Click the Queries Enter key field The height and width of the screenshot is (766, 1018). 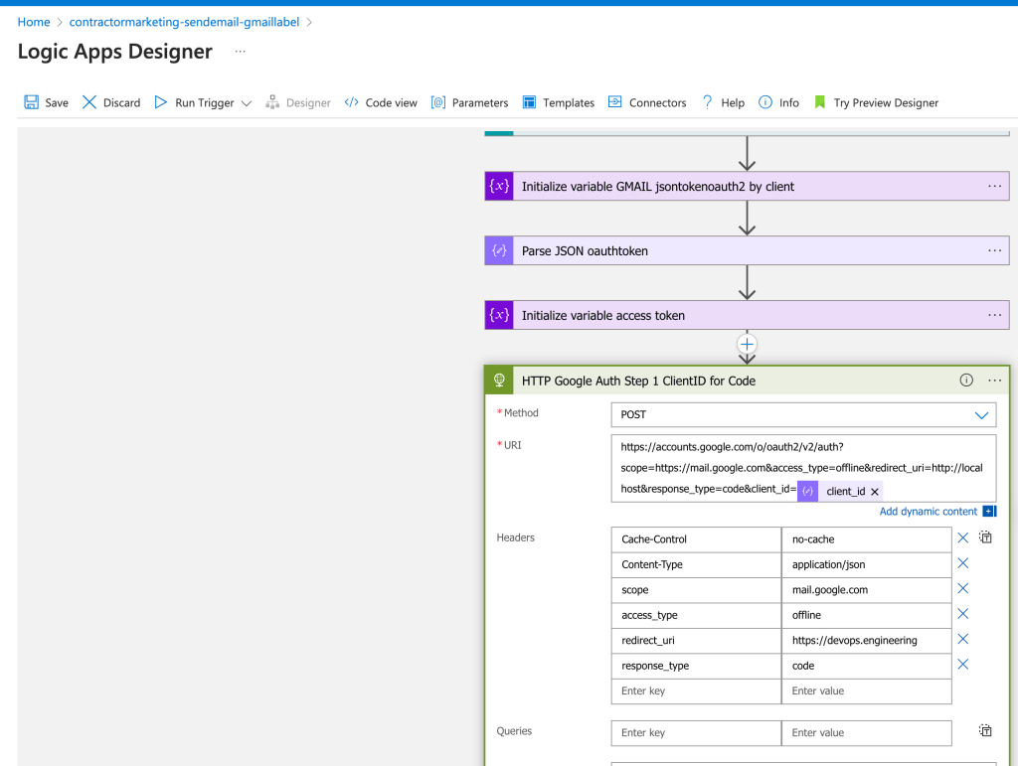click(x=696, y=733)
